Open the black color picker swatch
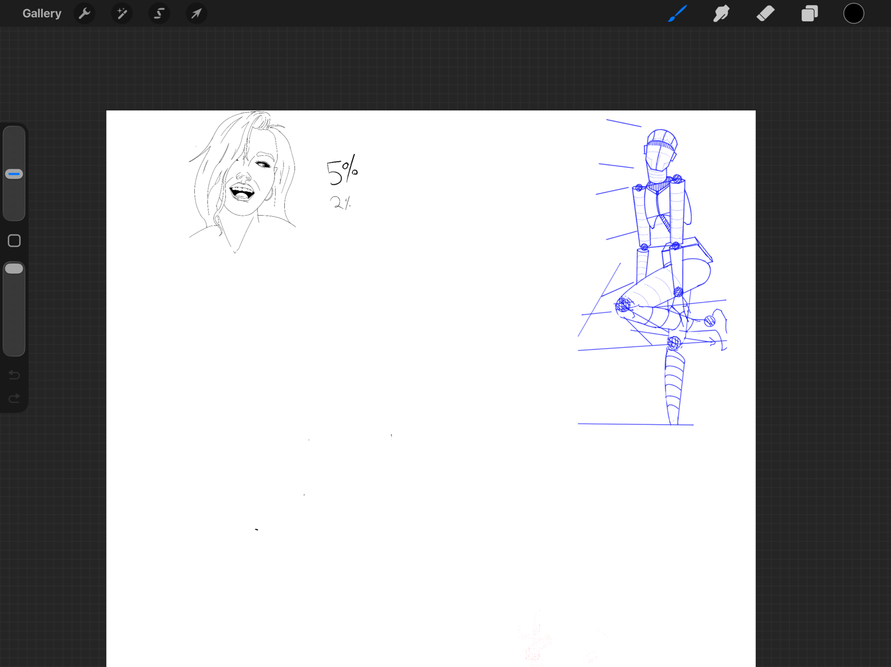Viewport: 891px width, 667px height. coord(854,13)
